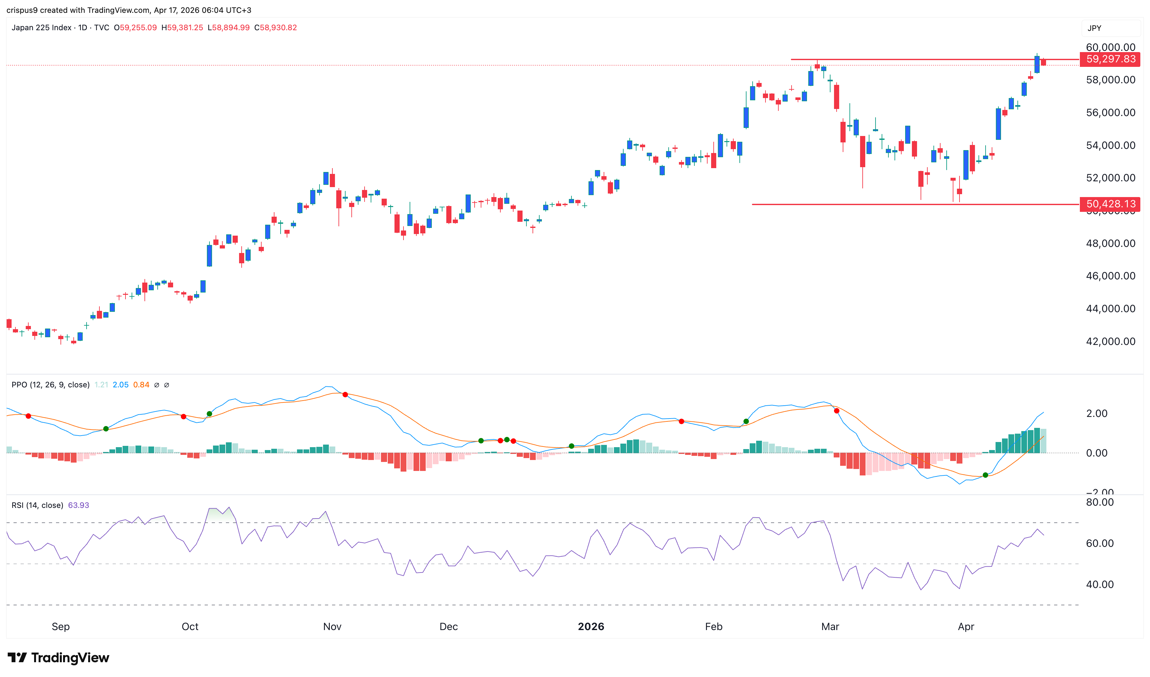
Task: Click the red close value C58,930.82
Action: [276, 27]
